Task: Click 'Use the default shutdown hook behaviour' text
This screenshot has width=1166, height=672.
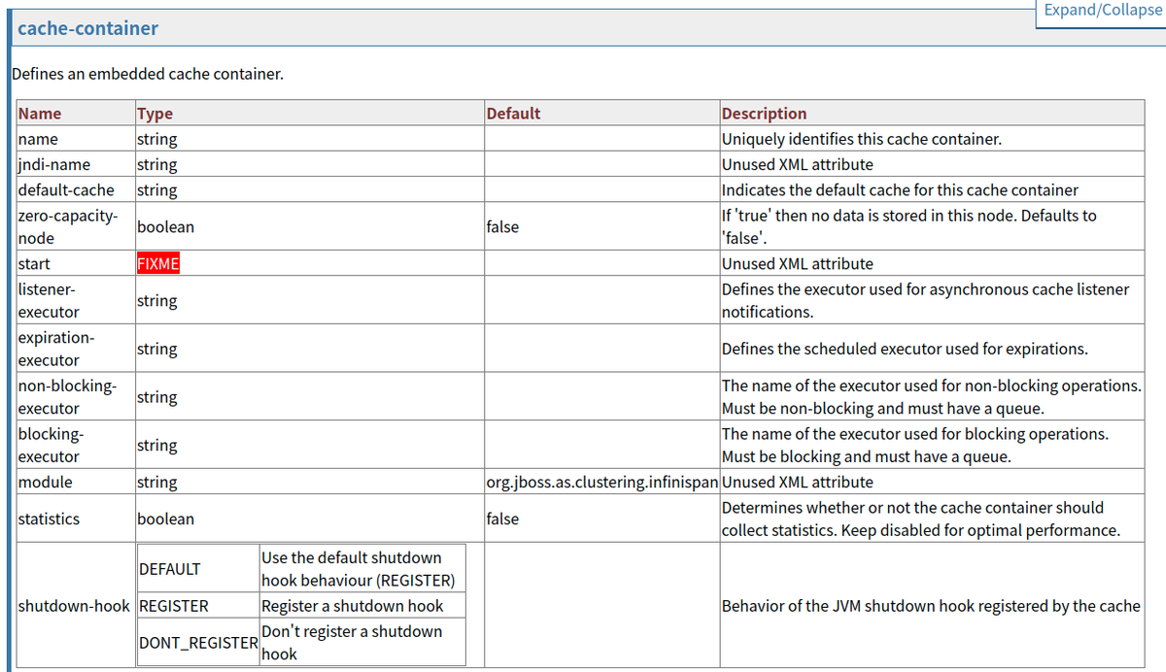Action: 358,569
